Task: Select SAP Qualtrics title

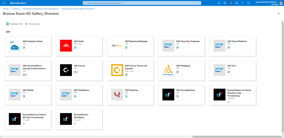Action: (x=132, y=90)
